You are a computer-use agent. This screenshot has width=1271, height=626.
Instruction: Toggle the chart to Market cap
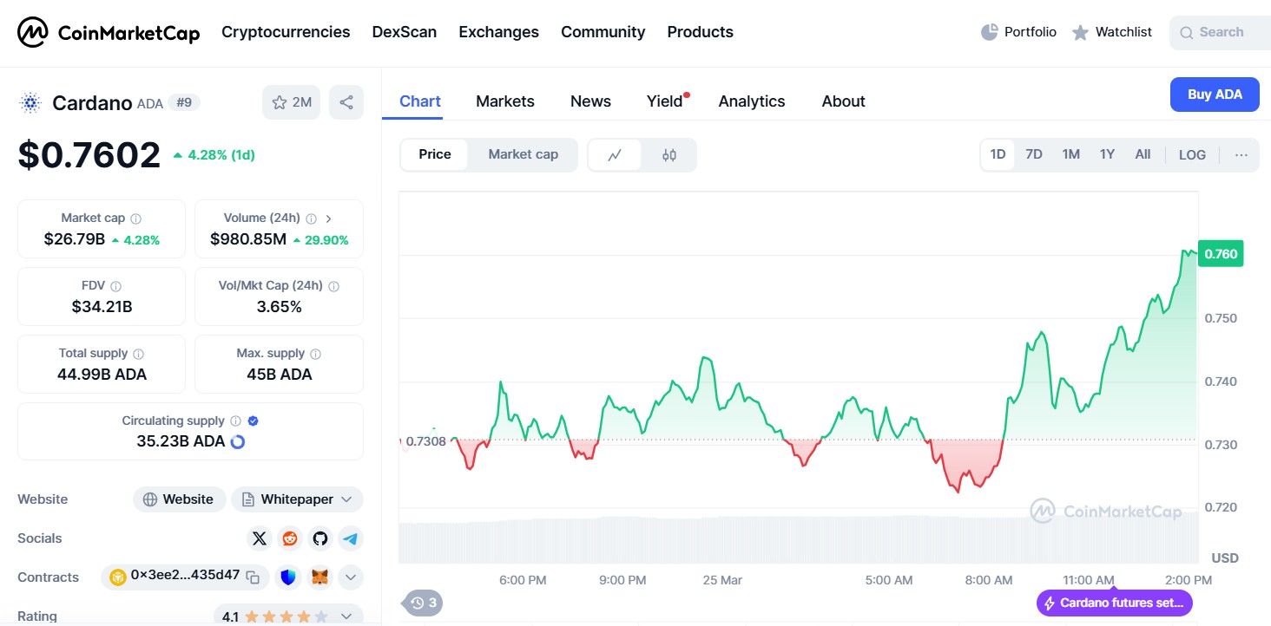point(523,154)
